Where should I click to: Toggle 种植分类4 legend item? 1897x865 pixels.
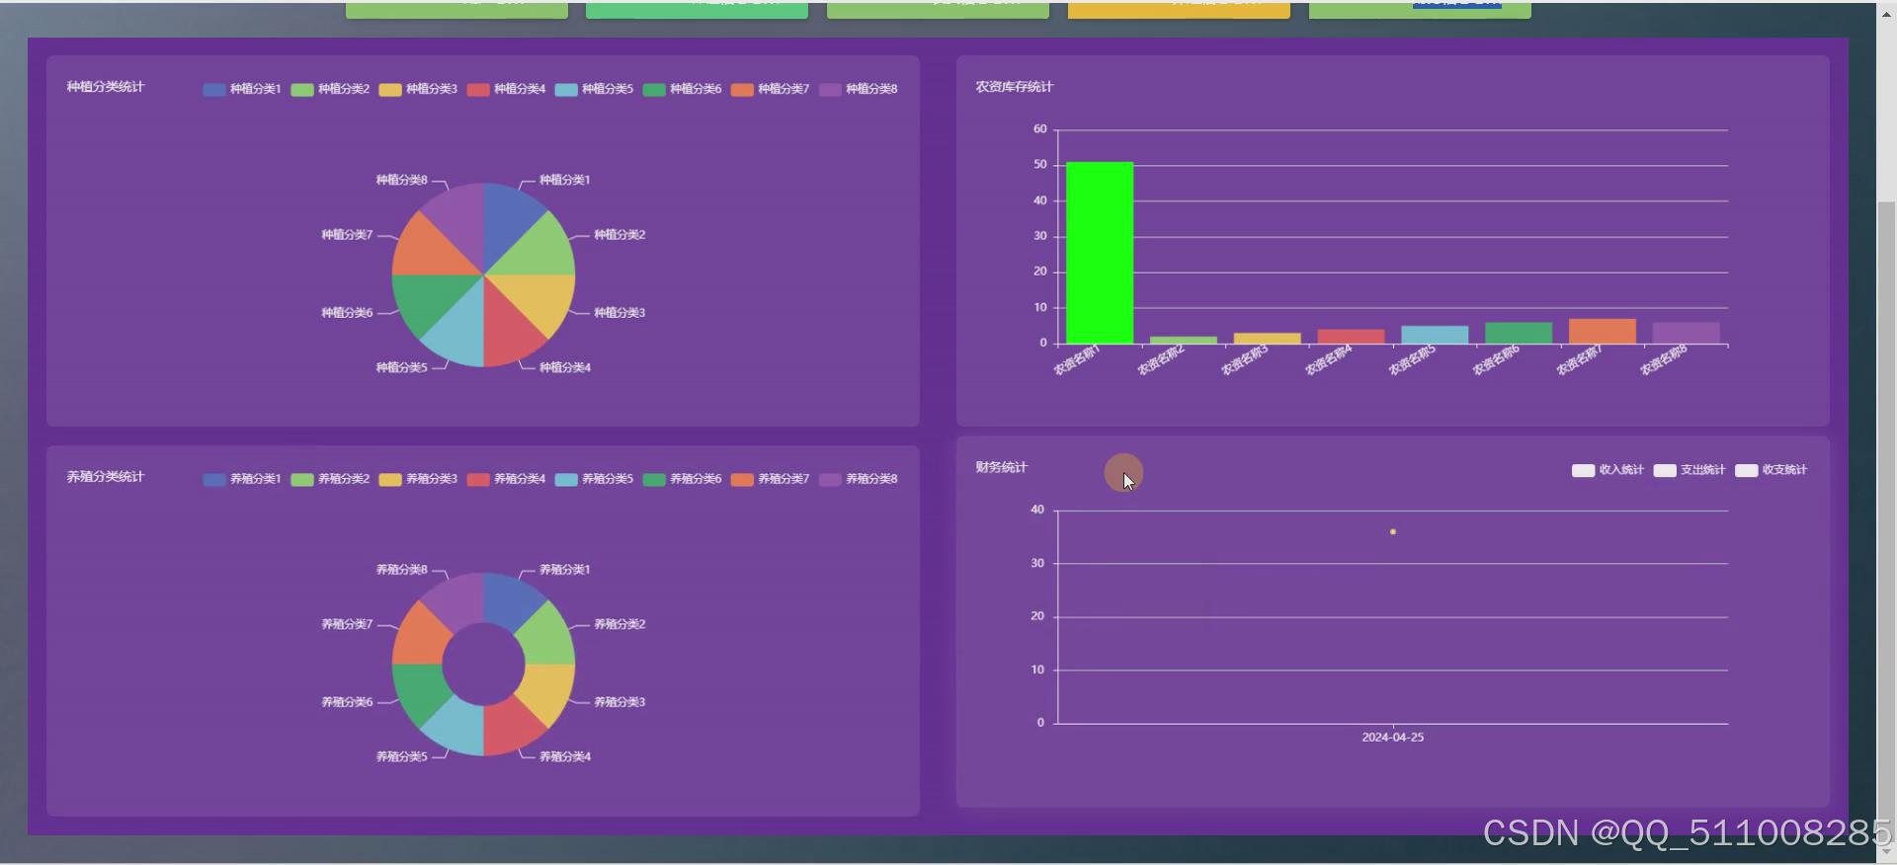(x=506, y=89)
